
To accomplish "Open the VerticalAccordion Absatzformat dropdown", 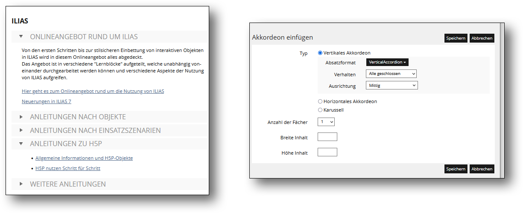I will [x=387, y=62].
